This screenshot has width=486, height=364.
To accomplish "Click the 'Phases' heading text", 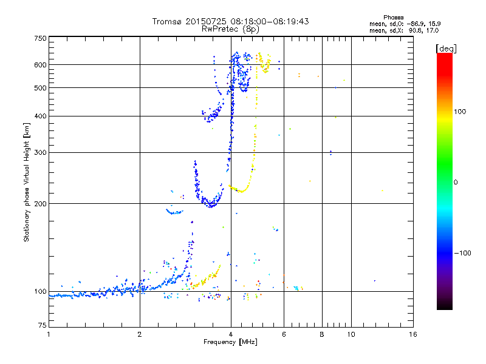I will 393,18.
